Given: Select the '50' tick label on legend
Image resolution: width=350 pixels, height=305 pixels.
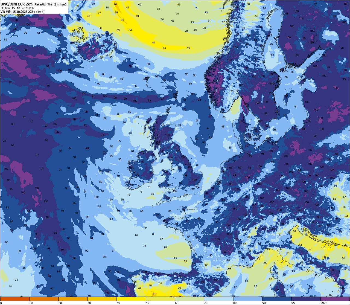Looking at the screenshot, I should pos(147,303).
